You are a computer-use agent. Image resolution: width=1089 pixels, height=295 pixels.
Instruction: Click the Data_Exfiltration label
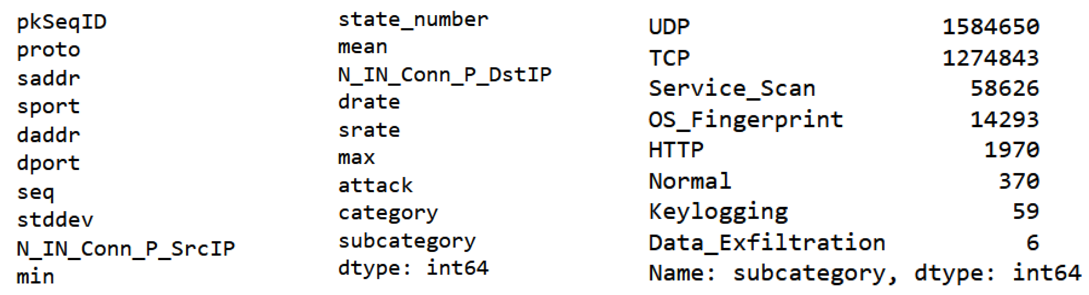(x=767, y=243)
